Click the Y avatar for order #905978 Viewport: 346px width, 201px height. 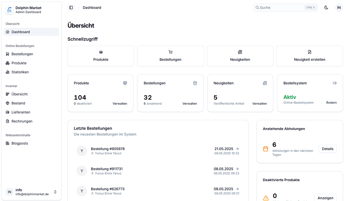click(x=82, y=151)
